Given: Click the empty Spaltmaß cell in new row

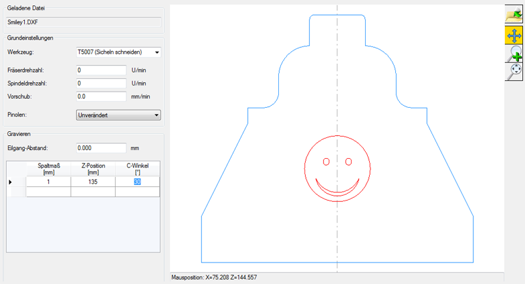Looking at the screenshot, I should pos(48,192).
